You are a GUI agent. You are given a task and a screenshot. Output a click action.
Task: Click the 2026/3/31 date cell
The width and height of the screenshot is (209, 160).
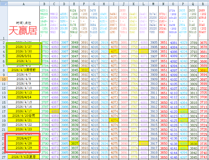coord(24,56)
